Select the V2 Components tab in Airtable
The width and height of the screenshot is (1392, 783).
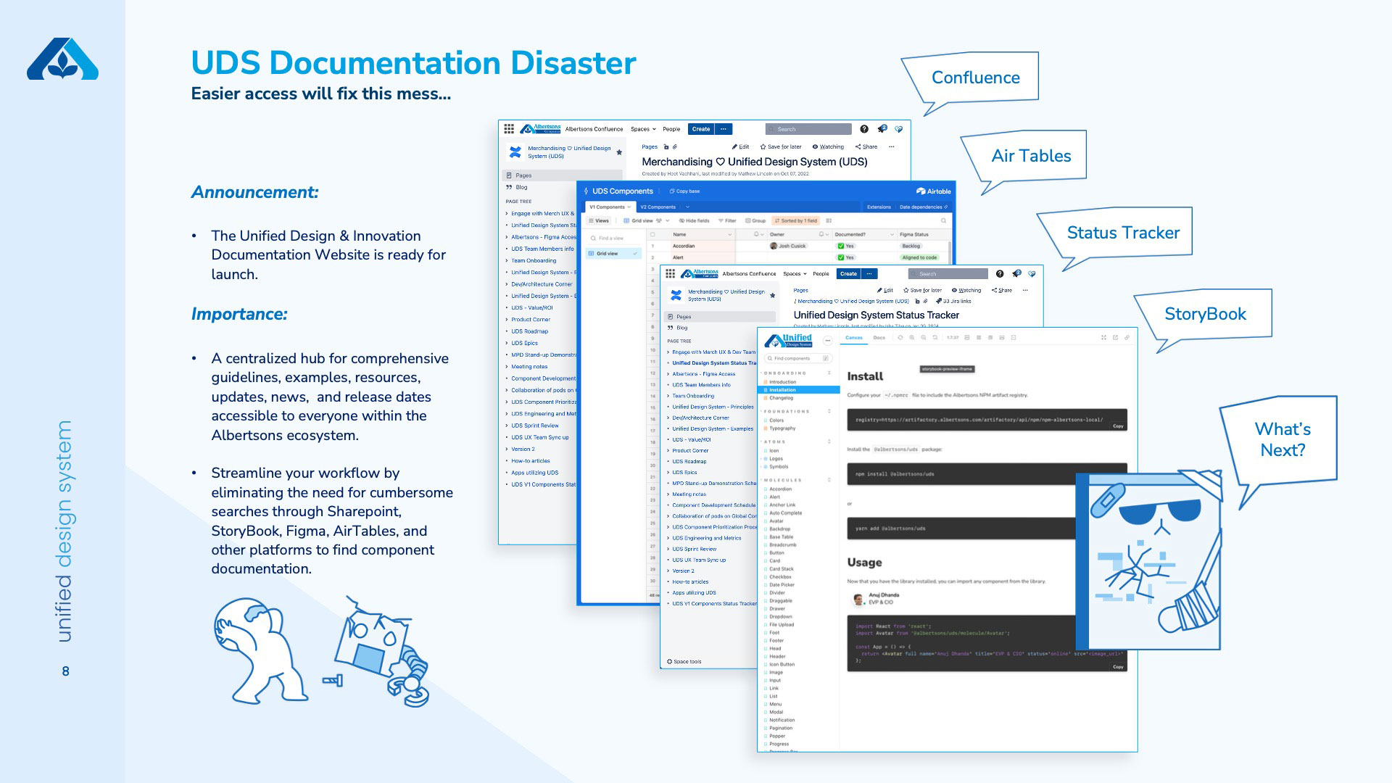point(658,207)
